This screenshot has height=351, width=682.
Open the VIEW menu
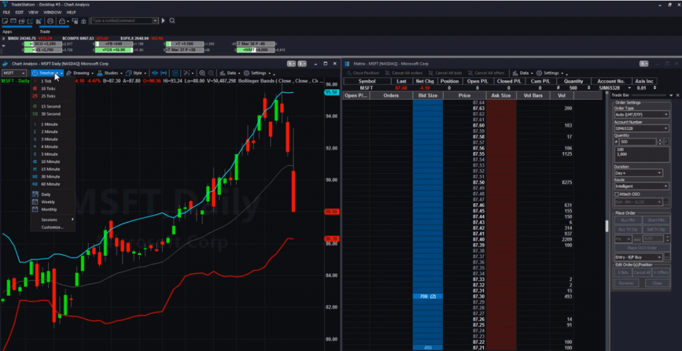pyautogui.click(x=33, y=13)
